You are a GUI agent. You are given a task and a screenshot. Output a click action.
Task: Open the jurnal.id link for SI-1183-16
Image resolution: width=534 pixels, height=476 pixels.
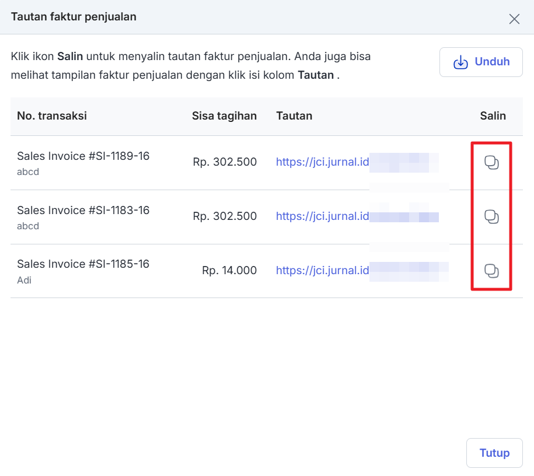[322, 216]
